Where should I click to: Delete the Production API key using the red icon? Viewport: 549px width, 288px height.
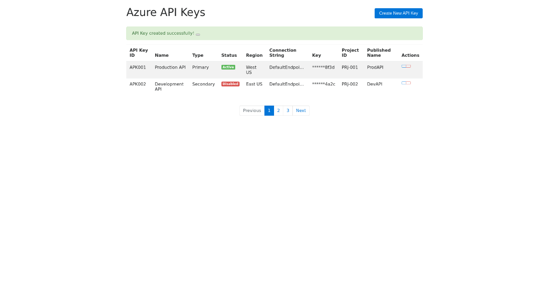click(408, 66)
